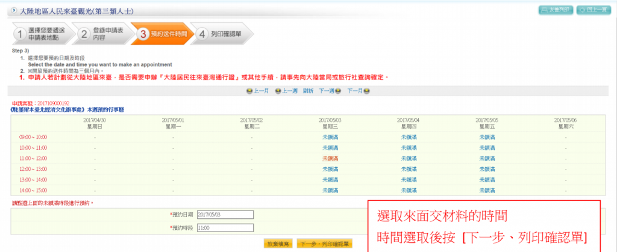Click the 11:00 ~ 12:00 row label
The width and height of the screenshot is (617, 252).
click(x=33, y=159)
